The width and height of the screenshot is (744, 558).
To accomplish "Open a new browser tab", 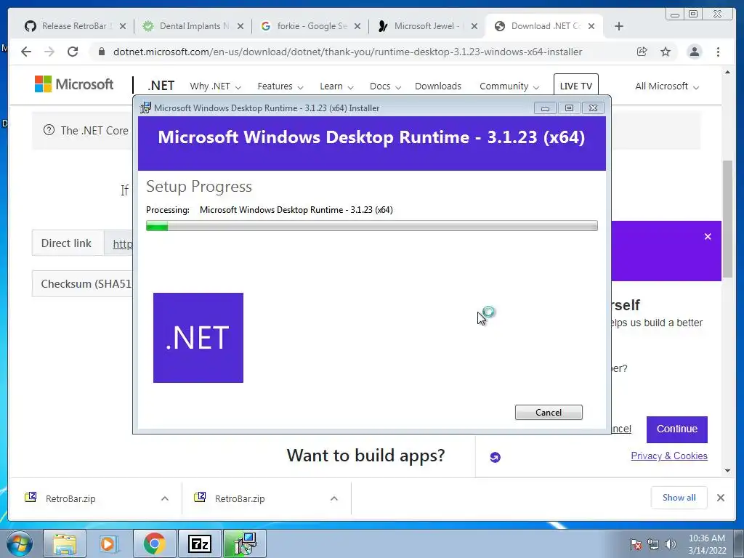I will coord(619,26).
